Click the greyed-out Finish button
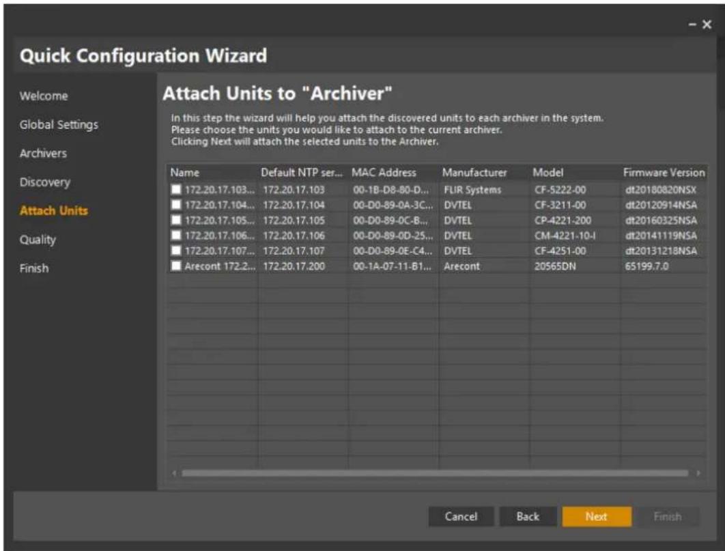725x551 pixels. (x=668, y=516)
